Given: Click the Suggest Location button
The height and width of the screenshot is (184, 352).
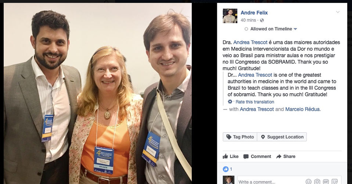Looking at the screenshot, I should click(282, 137).
